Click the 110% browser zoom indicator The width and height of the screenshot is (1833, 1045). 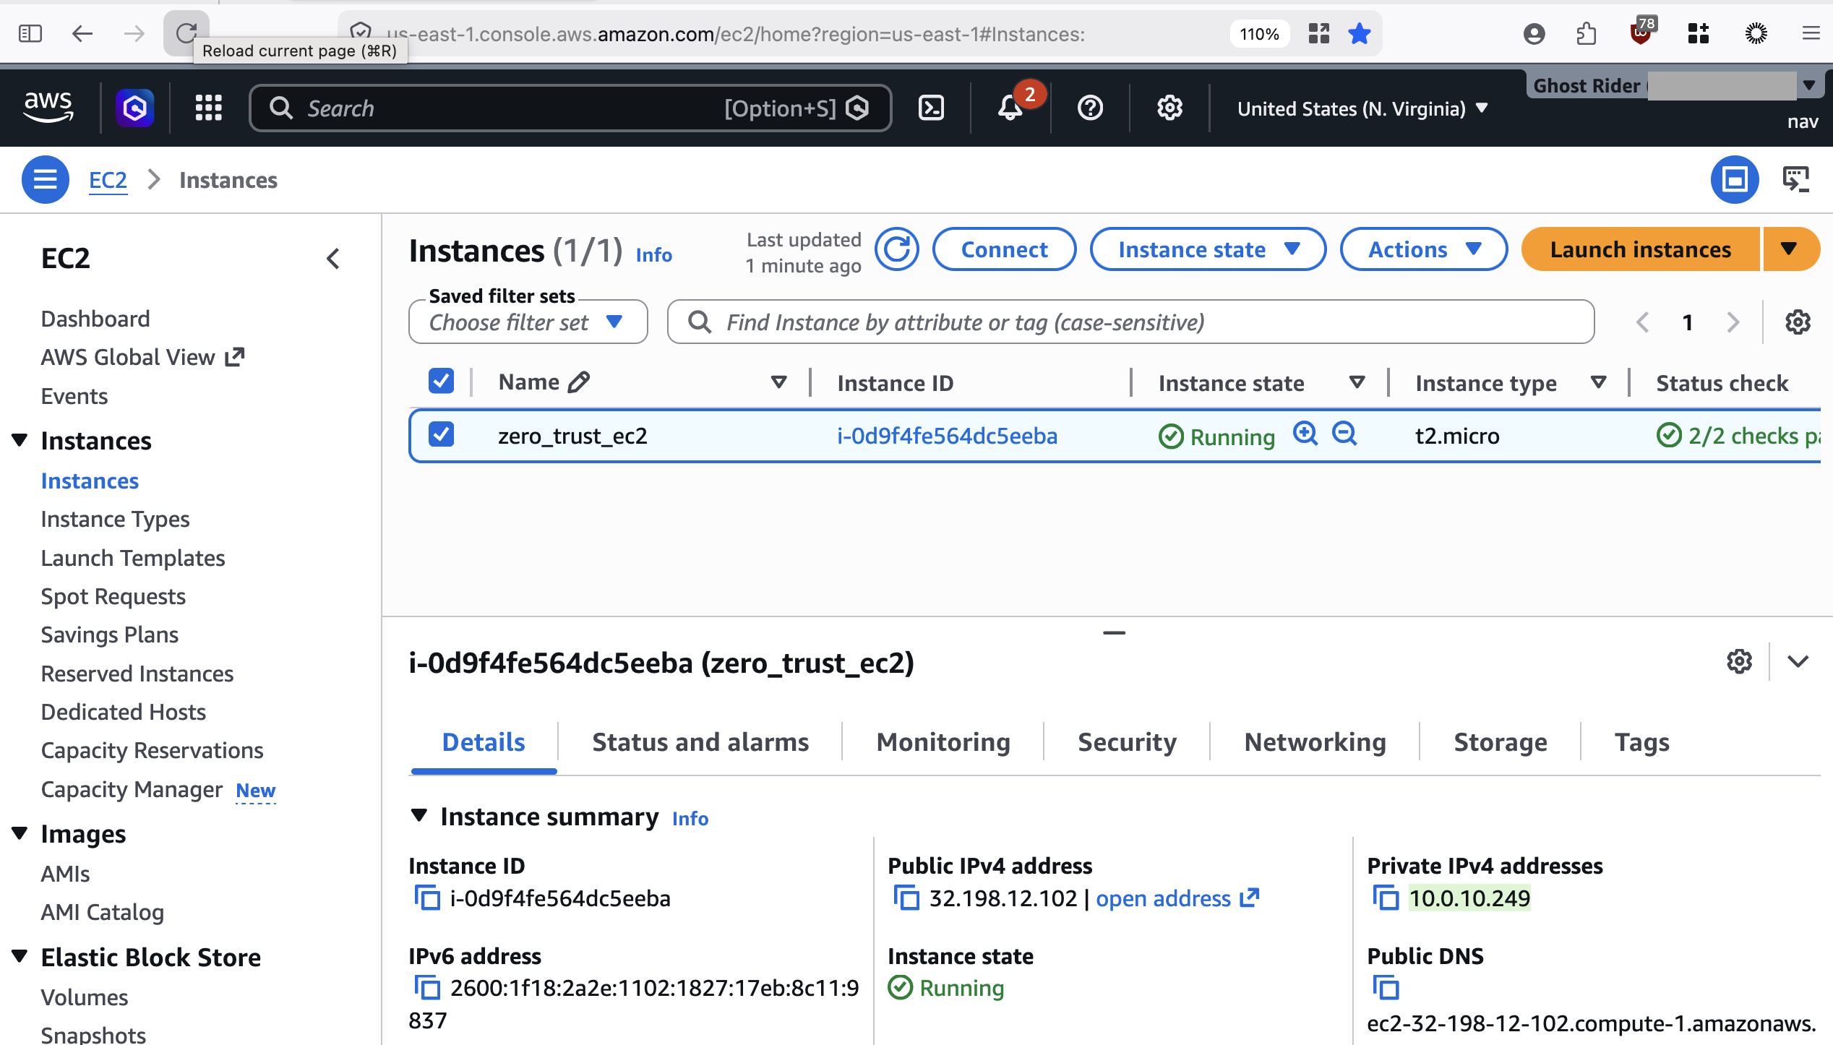1259,33
